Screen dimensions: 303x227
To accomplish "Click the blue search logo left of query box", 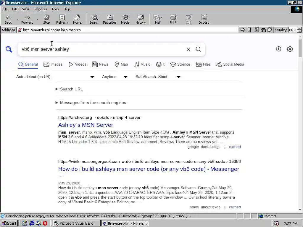I will (x=9, y=49).
